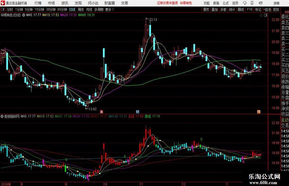Screen dimensions: 289x186
Task: Click the 预 marker on the chart
Action: tap(259, 111)
